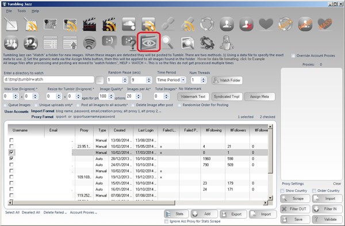Image resolution: width=345 pixels, height=226 pixels.
Task: Open the notepad with RSS feed tool
Action: 31,24
